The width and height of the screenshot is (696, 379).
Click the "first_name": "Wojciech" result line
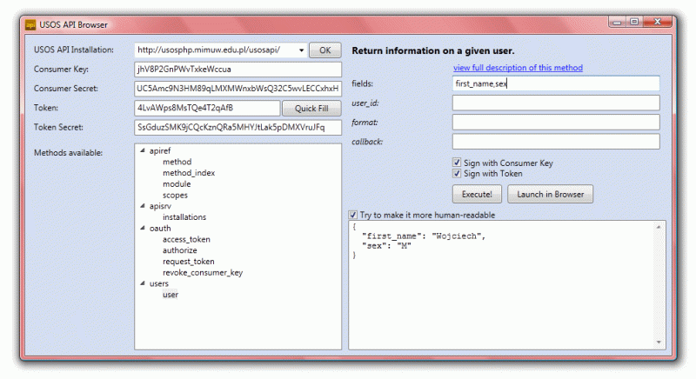click(424, 236)
